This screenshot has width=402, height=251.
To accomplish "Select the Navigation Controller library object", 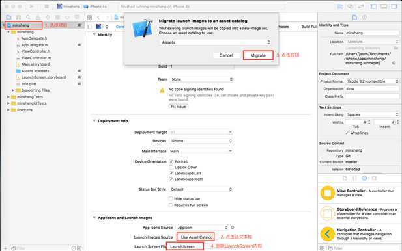I will click(360, 234).
